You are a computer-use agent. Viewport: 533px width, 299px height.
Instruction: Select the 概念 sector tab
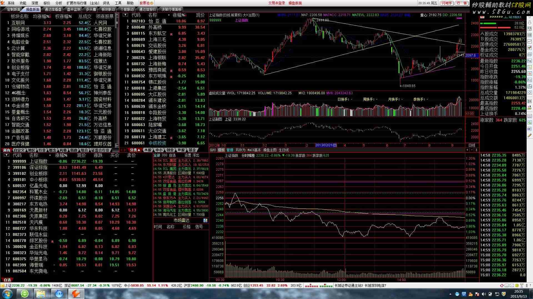point(52,150)
